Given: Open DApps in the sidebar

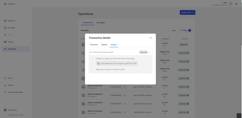Looking at the screenshot, I should 10,42.
